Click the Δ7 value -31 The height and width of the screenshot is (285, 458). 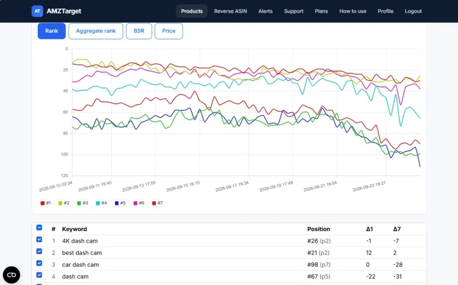pyautogui.click(x=397, y=276)
